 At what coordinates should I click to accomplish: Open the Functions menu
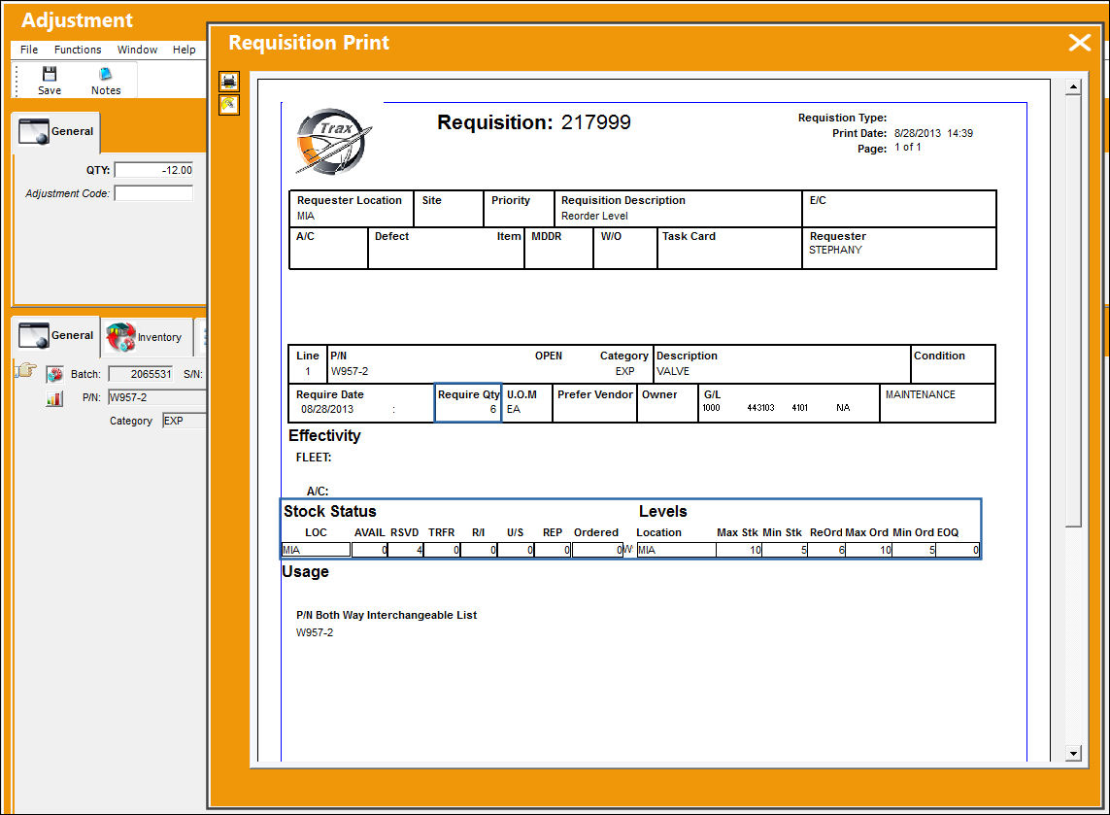(x=78, y=50)
